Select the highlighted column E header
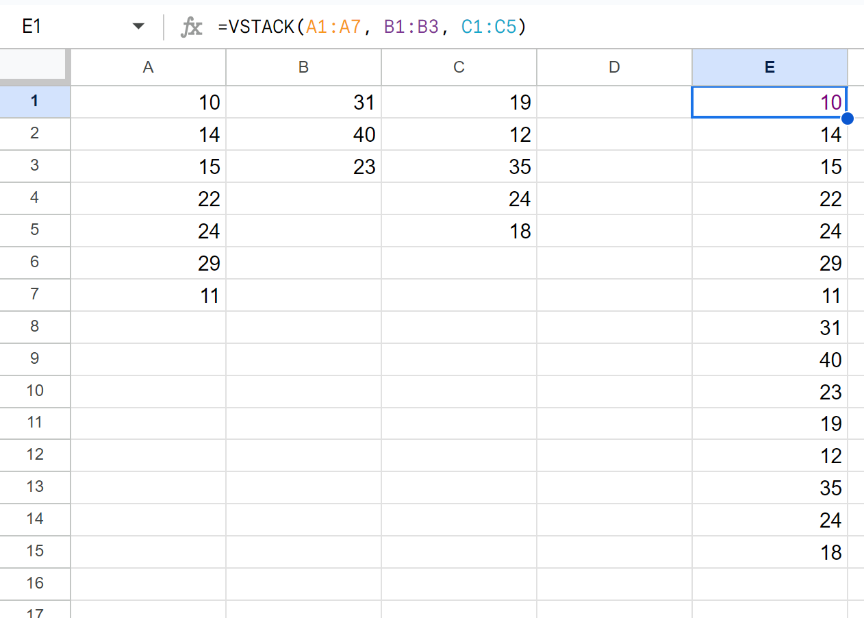The image size is (864, 618). pyautogui.click(x=770, y=66)
